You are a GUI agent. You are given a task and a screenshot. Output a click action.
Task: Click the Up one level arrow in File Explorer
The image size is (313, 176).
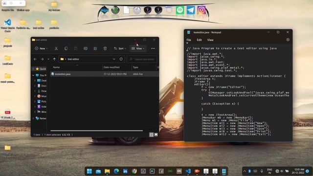[x=54, y=59]
